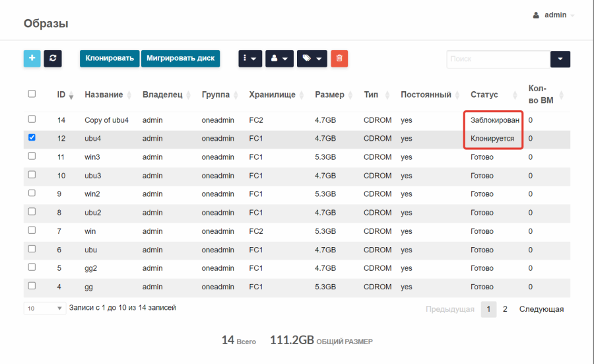Select the win2 row checkbox
The height and width of the screenshot is (364, 594).
tap(32, 193)
